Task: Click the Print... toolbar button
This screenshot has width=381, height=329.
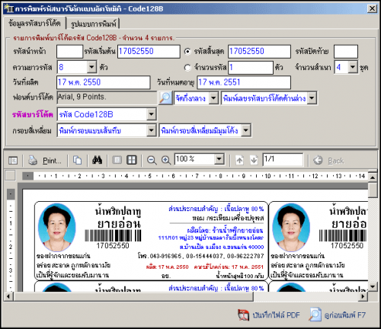Action: pos(52,161)
